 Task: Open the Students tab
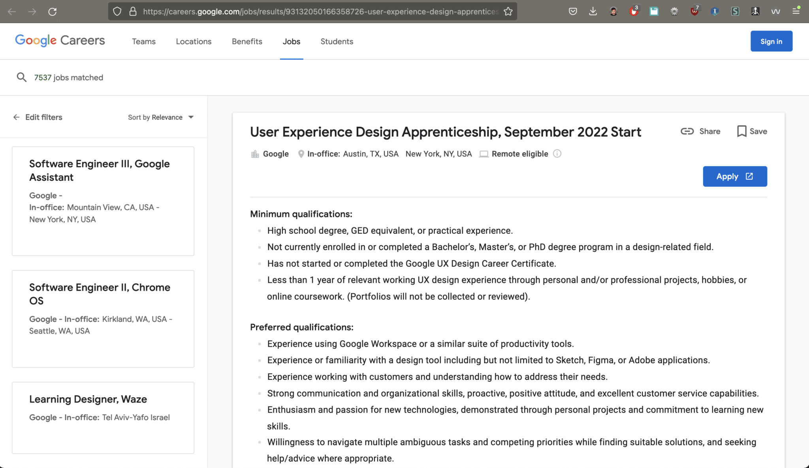(x=336, y=41)
